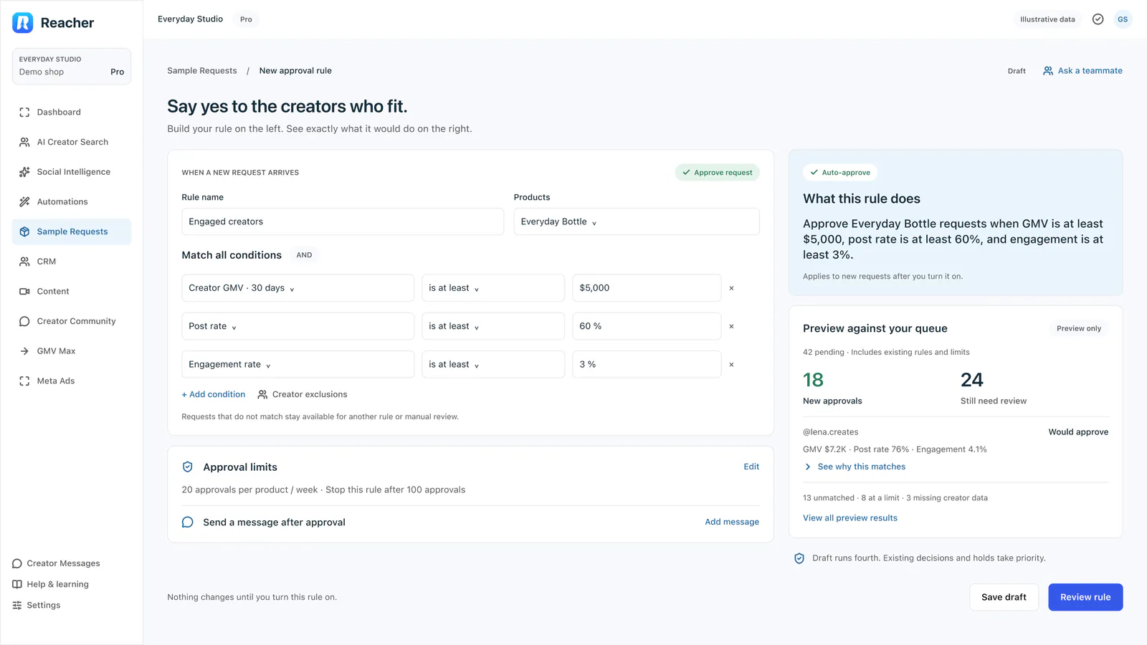Expand See why this matches
Image resolution: width=1147 pixels, height=645 pixels.
tap(855, 467)
